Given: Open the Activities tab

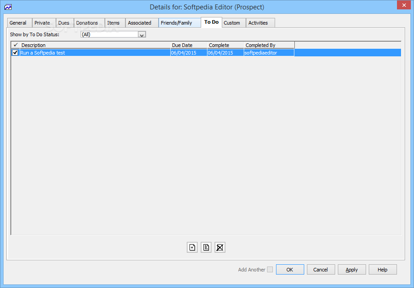Looking at the screenshot, I should tap(260, 23).
